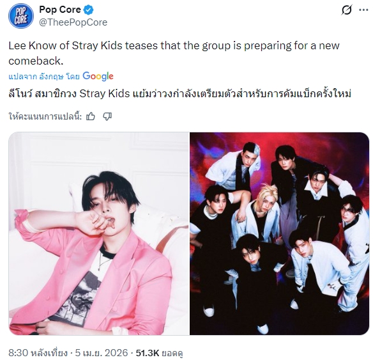Open the @TheePopCore handle link
373x360 pixels.
[x=73, y=22]
